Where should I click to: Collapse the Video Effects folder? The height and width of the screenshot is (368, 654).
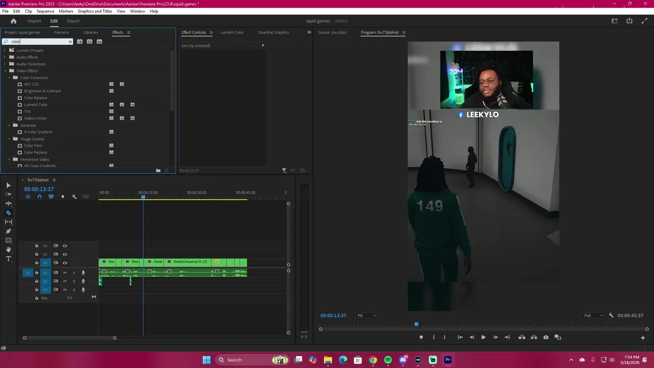(x=5, y=71)
